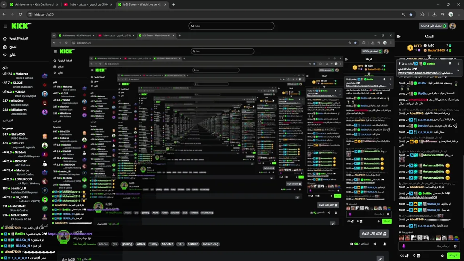Close the YouTube tab
464x261 pixels.
111,5
